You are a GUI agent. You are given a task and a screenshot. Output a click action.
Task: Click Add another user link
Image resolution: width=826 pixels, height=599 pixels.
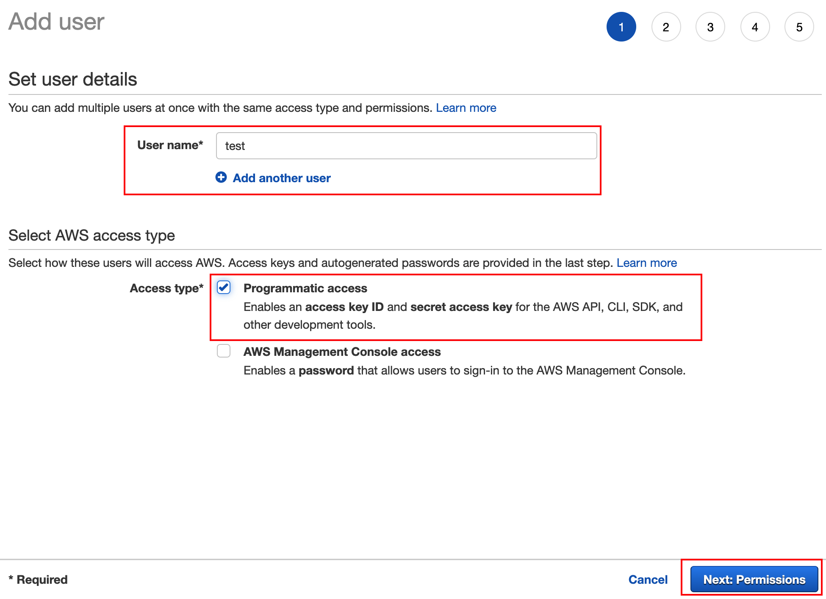point(281,178)
